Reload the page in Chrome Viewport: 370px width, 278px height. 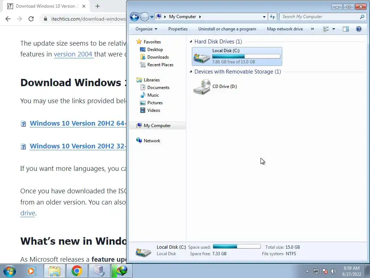point(31,19)
